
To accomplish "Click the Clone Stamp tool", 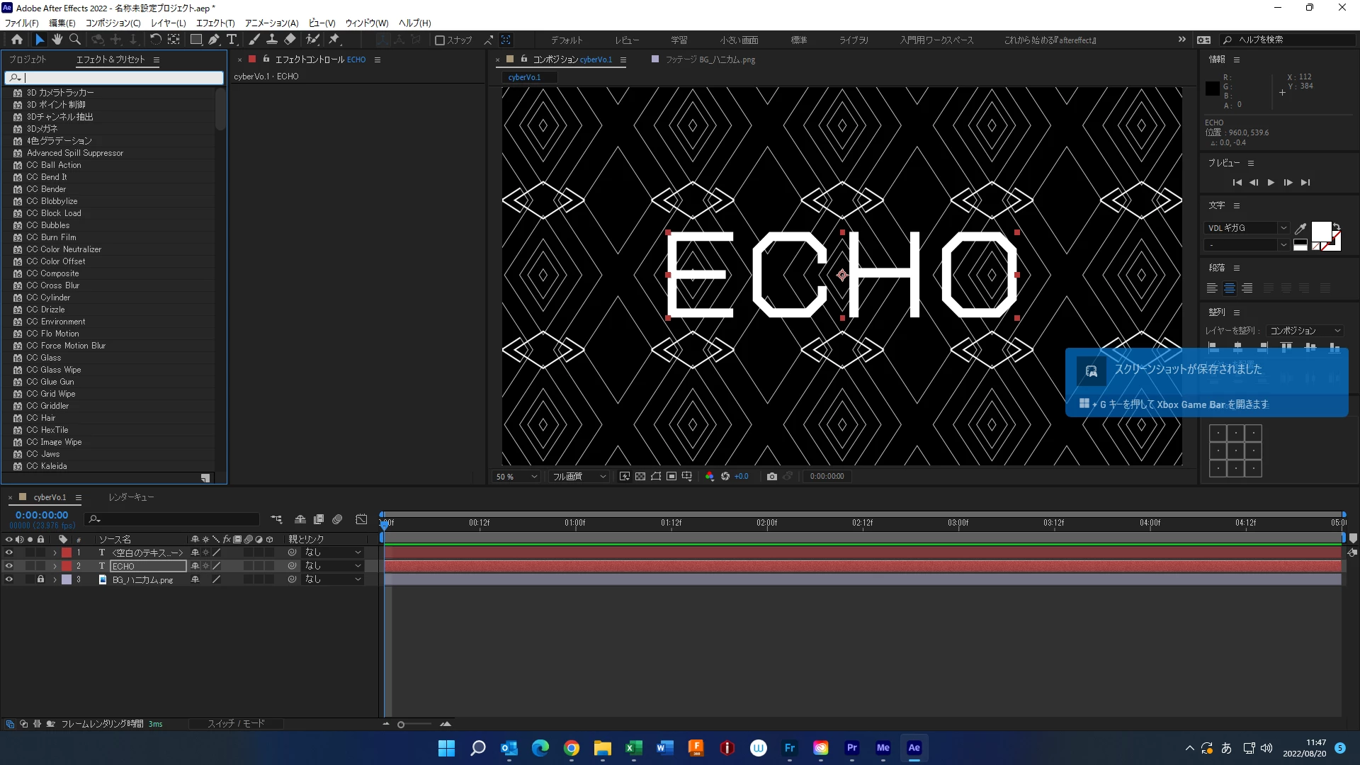I will point(272,40).
